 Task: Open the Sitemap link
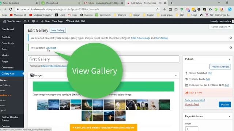pos(162,38)
